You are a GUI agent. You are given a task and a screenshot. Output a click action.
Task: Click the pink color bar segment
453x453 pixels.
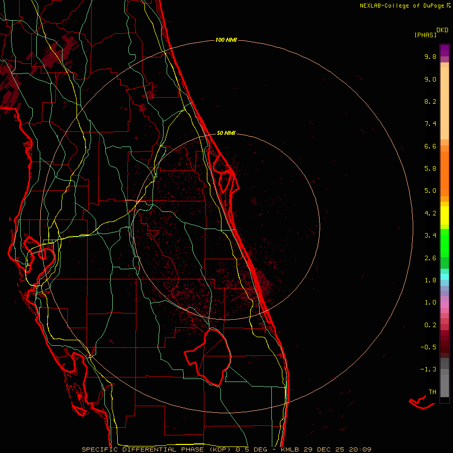click(444, 305)
